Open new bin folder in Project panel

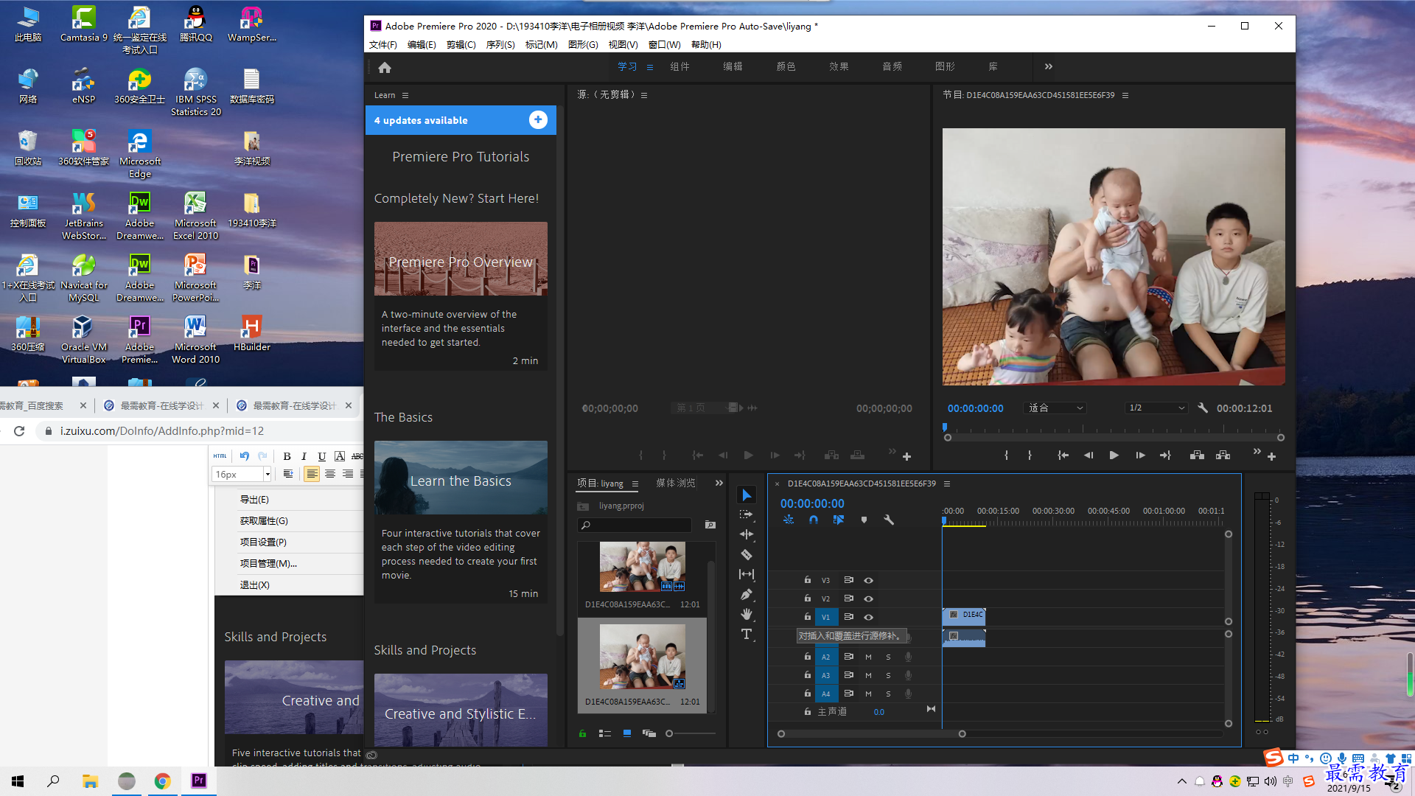tap(710, 525)
